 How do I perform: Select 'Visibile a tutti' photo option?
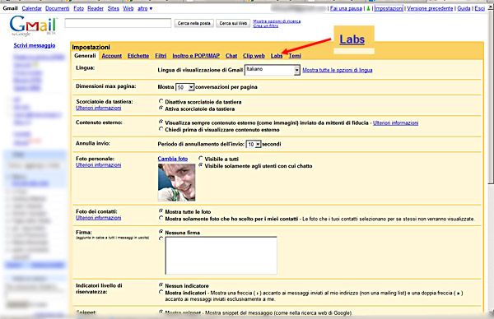[x=201, y=158]
